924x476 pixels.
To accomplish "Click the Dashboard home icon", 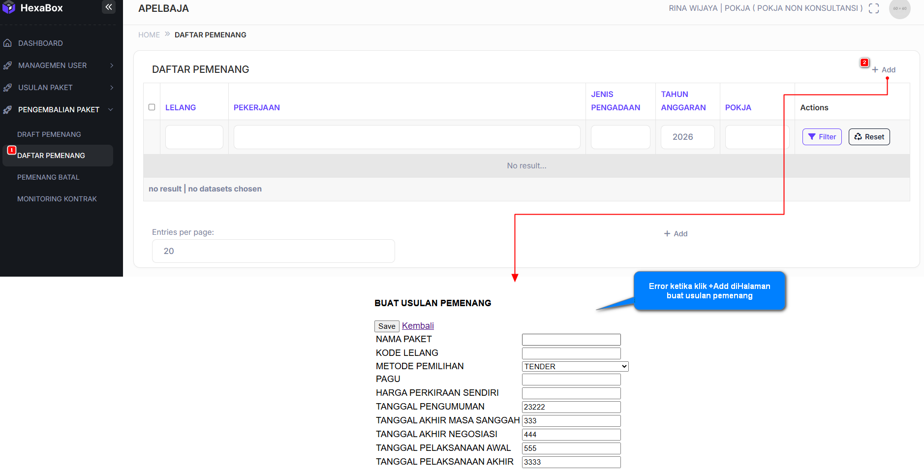I will pyautogui.click(x=7, y=43).
